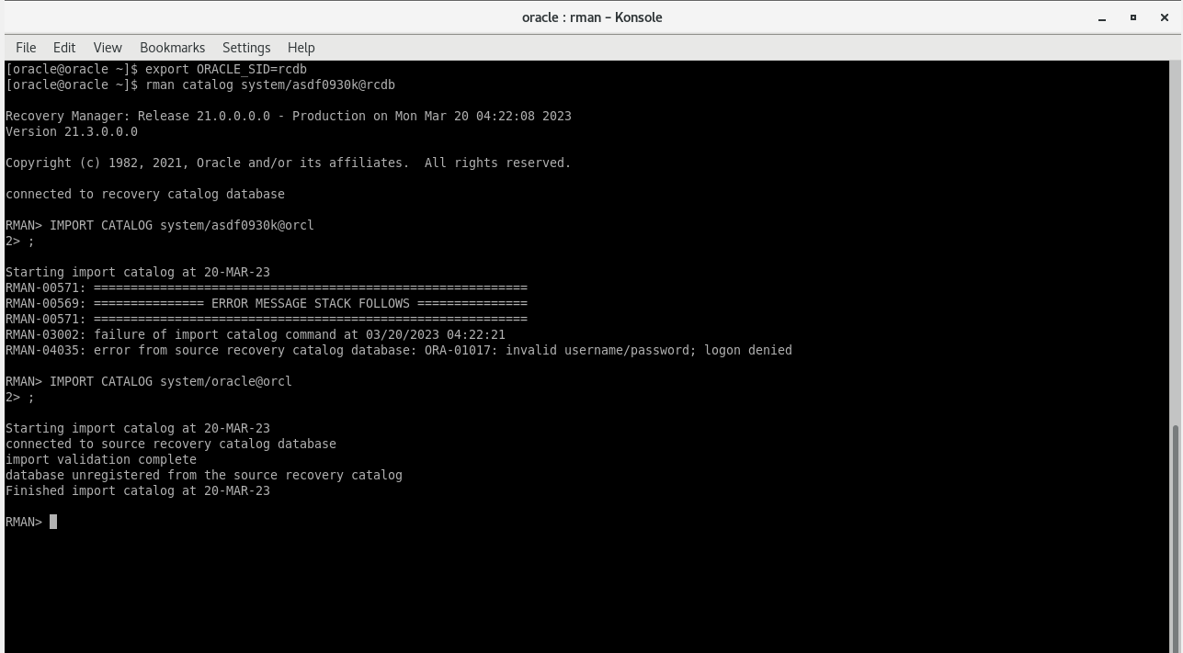Click the 'Version 21.3.0.0.0' line
This screenshot has width=1183, height=653.
(72, 131)
